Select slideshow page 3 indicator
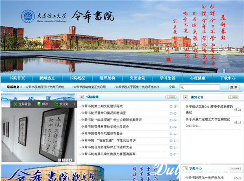This screenshot has width=244, height=181. [x=67, y=160]
